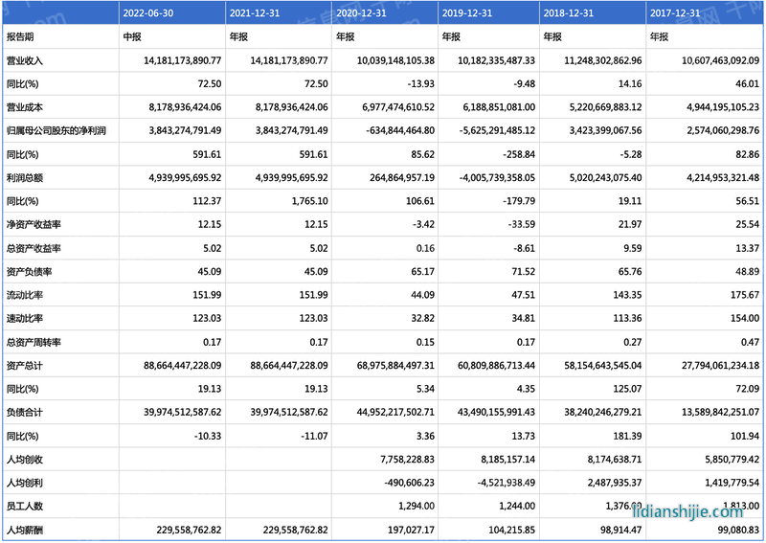Select the 总资产周转率 row label
This screenshot has width=766, height=543.
pos(34,342)
